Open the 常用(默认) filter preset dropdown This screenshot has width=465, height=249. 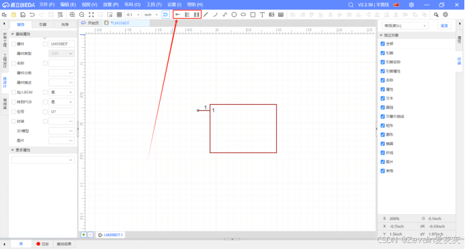coord(405,26)
